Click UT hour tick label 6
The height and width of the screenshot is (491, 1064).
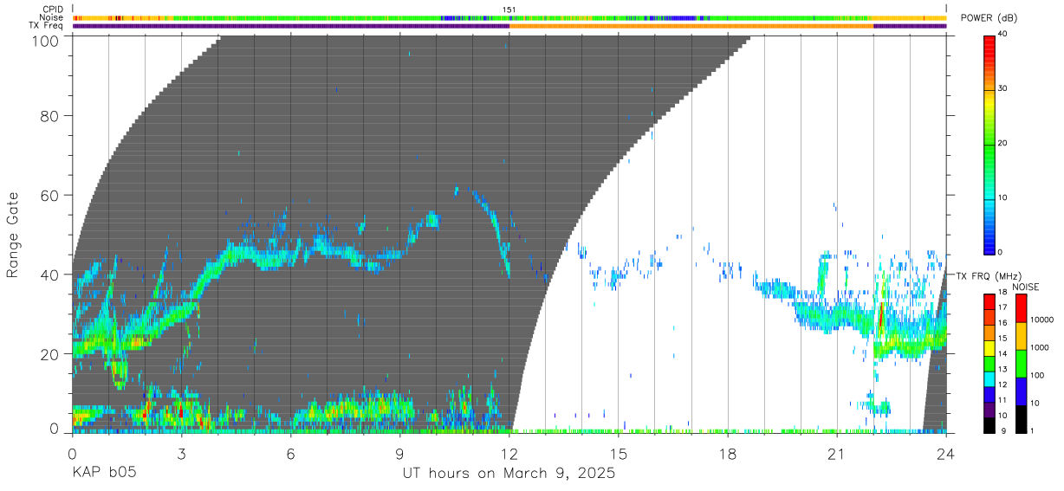click(x=290, y=454)
